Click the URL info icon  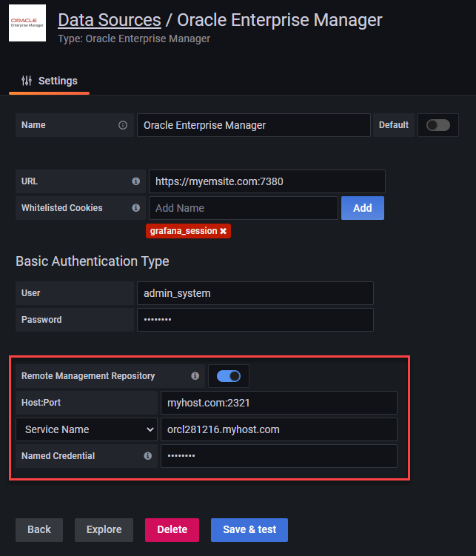coord(135,181)
